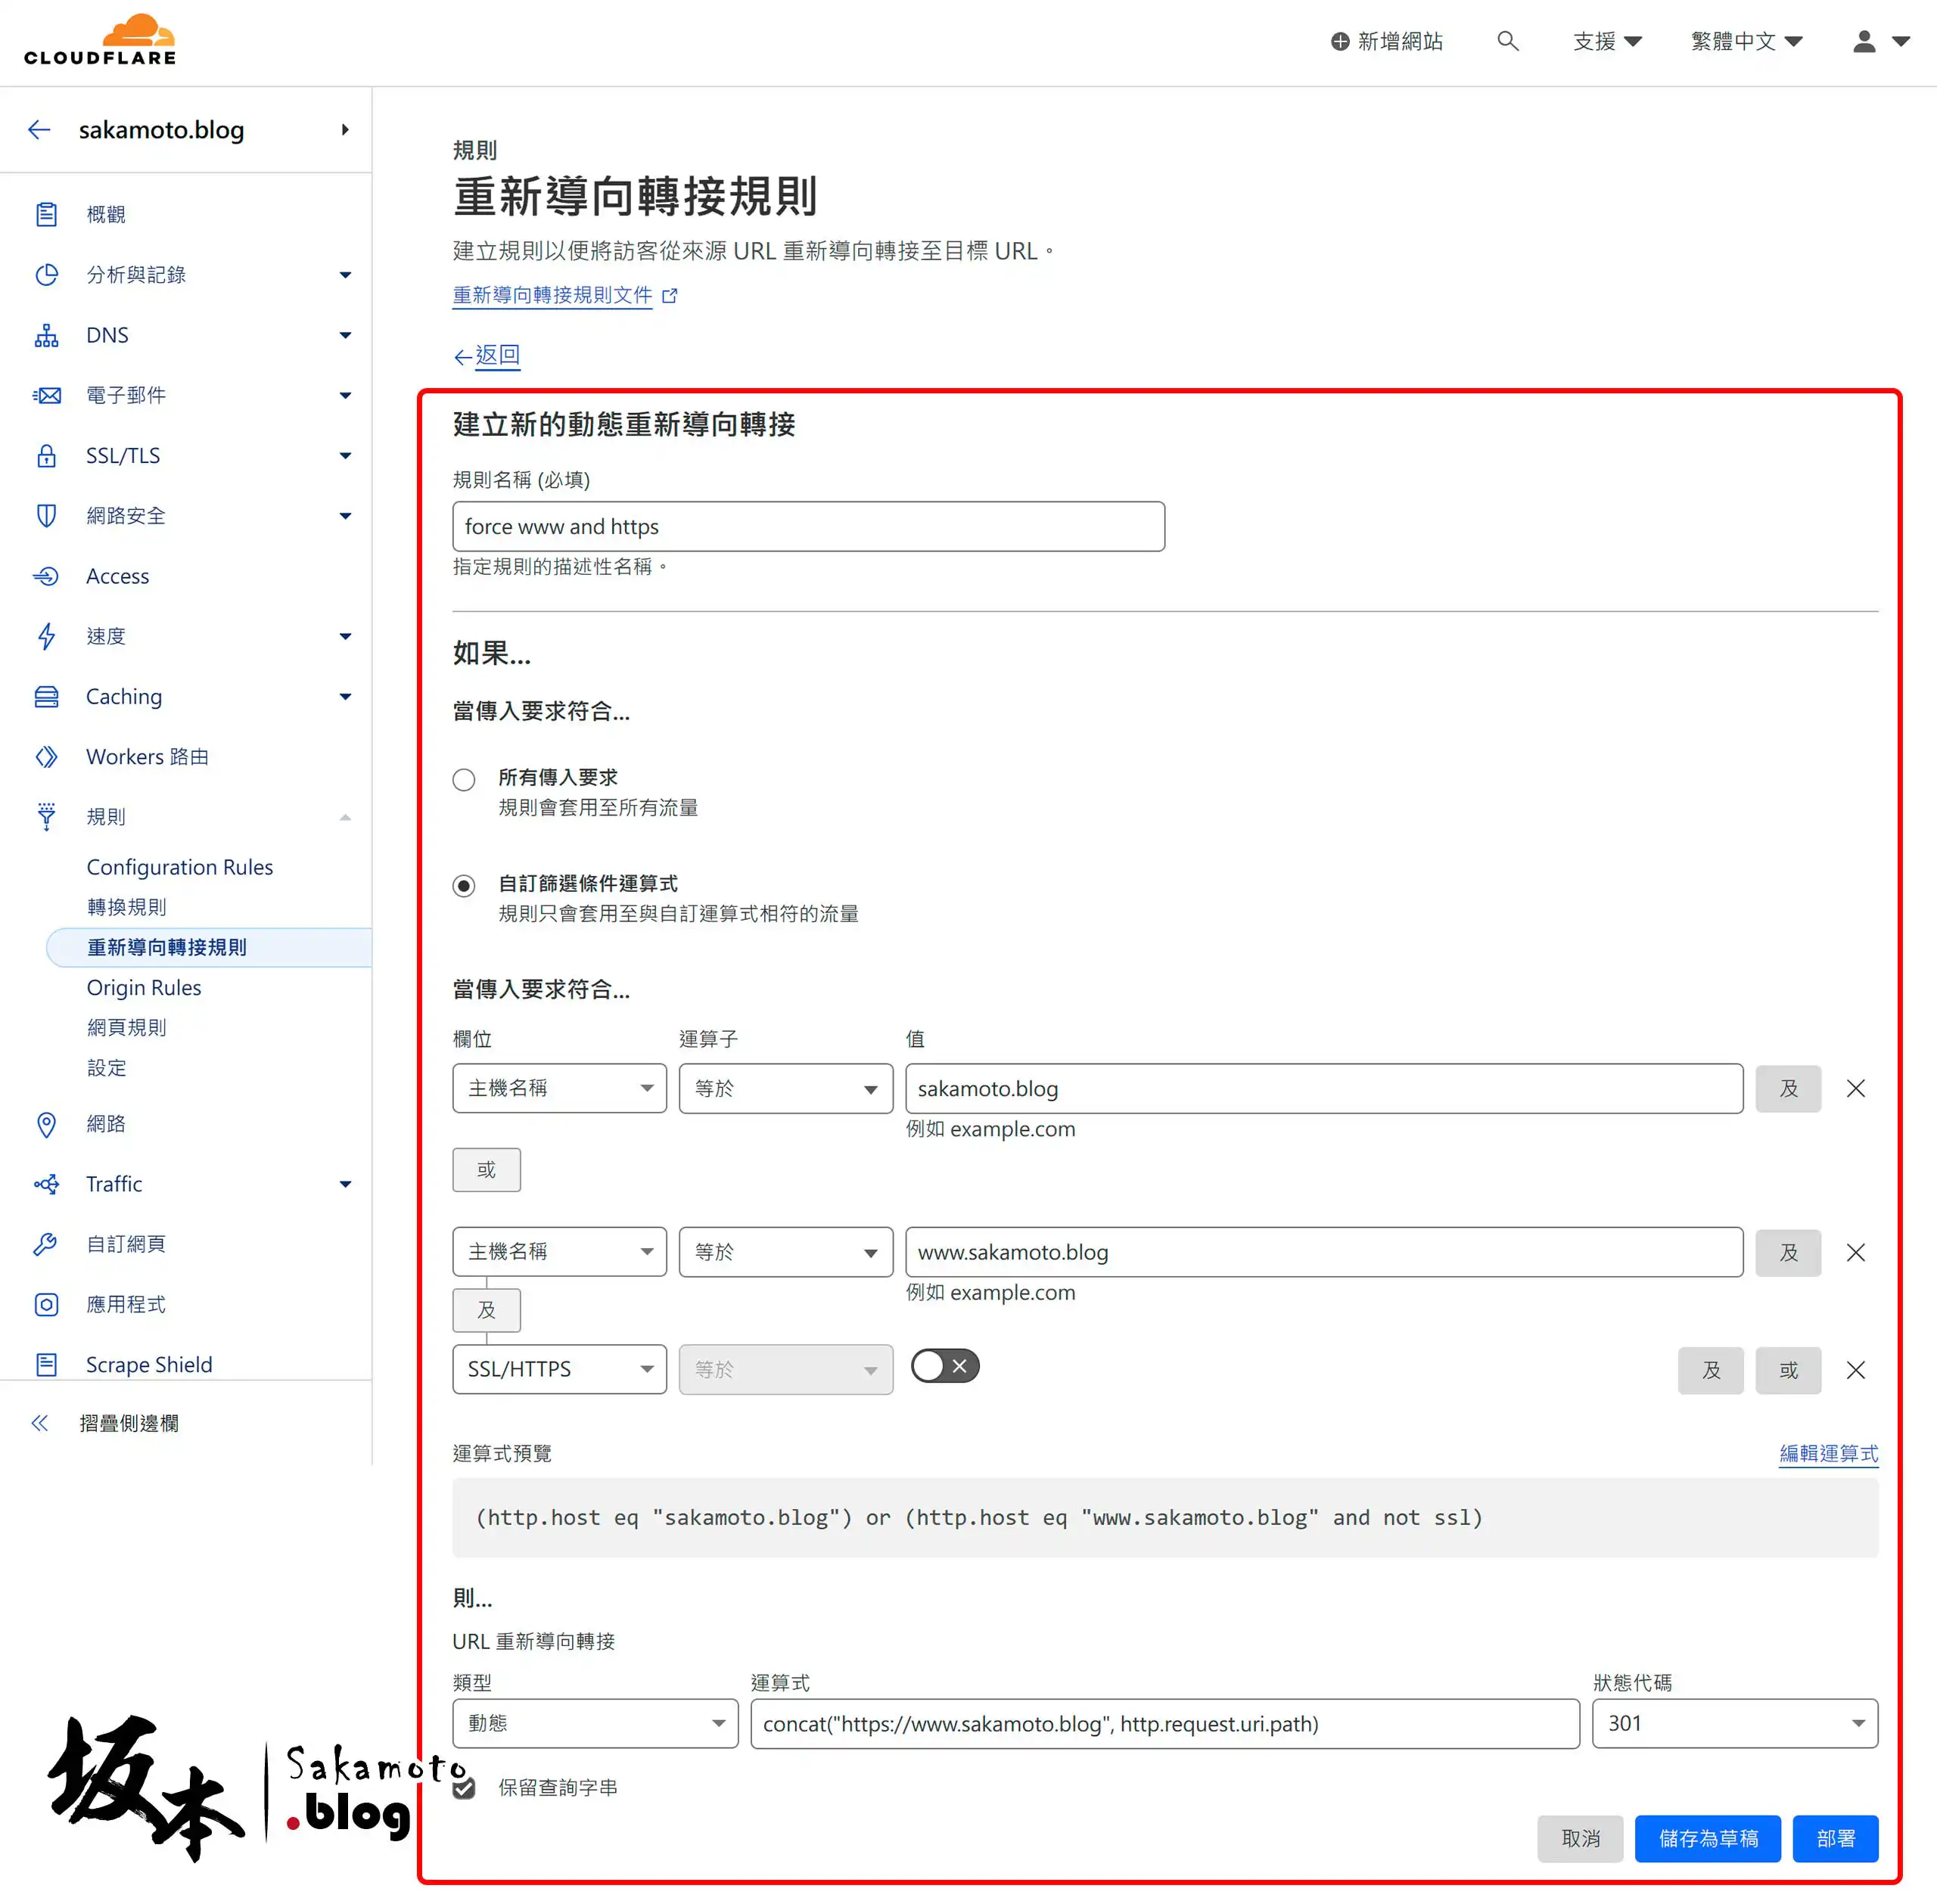
Task: Select the 所有傳入要求 radio button
Action: point(464,779)
